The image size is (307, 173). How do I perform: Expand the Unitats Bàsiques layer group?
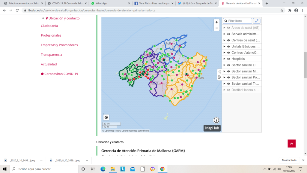click(224, 47)
